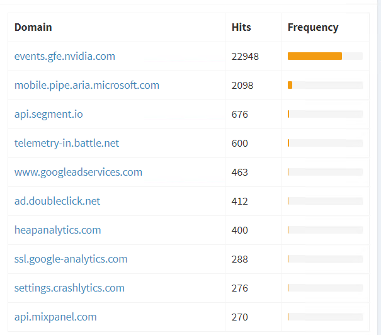Click the Hits column header

click(x=241, y=27)
